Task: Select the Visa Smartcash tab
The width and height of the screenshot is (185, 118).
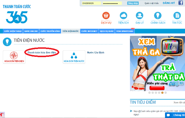Action: point(125,31)
